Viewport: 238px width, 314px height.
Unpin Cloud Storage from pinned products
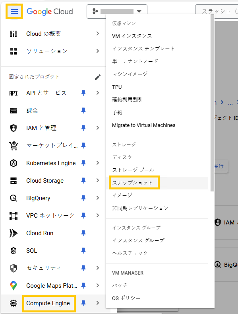pos(83,181)
